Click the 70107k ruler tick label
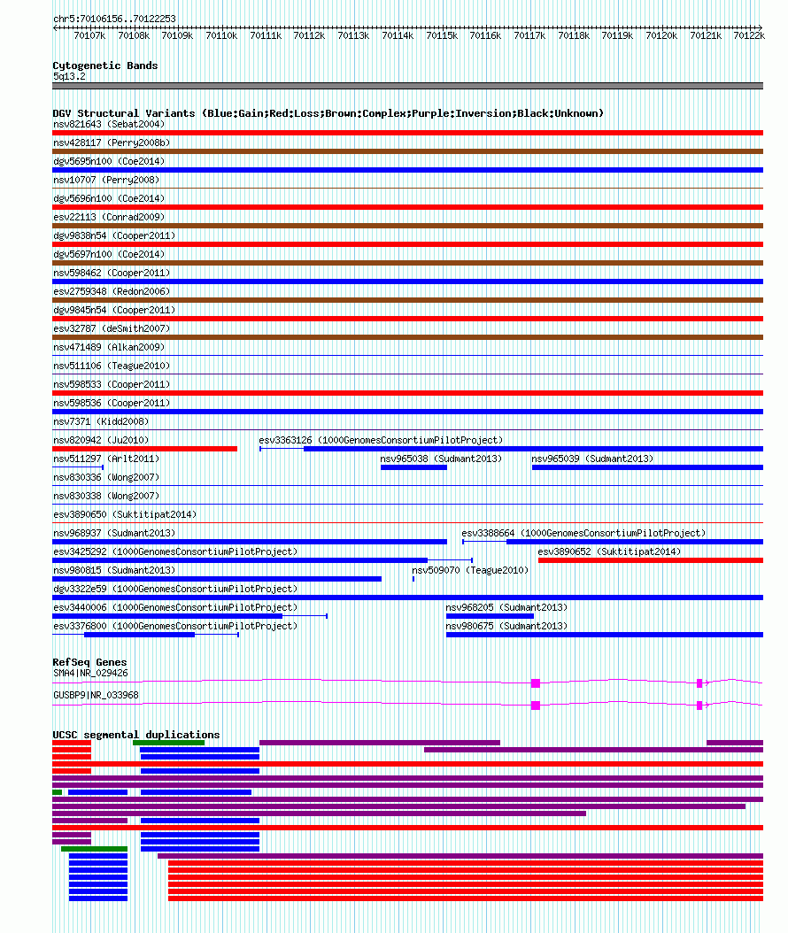 [x=89, y=35]
